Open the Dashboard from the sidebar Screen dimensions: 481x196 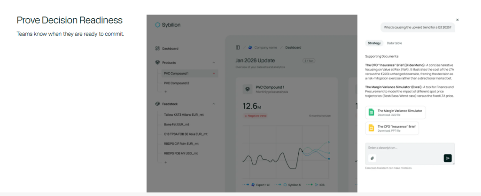pos(170,49)
